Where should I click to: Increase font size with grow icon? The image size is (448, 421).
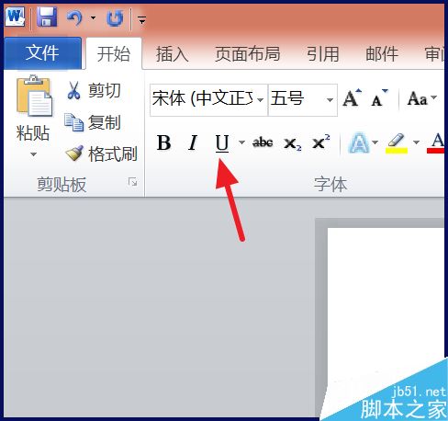[x=352, y=98]
